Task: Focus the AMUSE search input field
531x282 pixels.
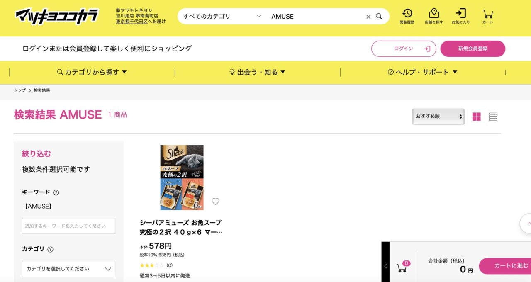Action: click(316, 17)
